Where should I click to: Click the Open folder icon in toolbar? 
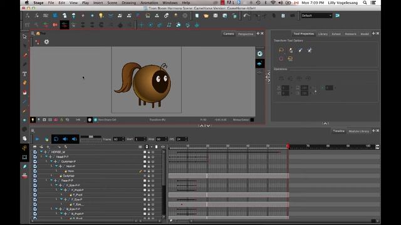206,16
